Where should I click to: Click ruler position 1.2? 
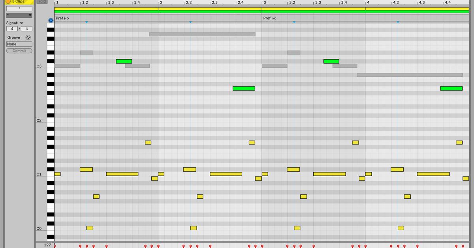85,2
